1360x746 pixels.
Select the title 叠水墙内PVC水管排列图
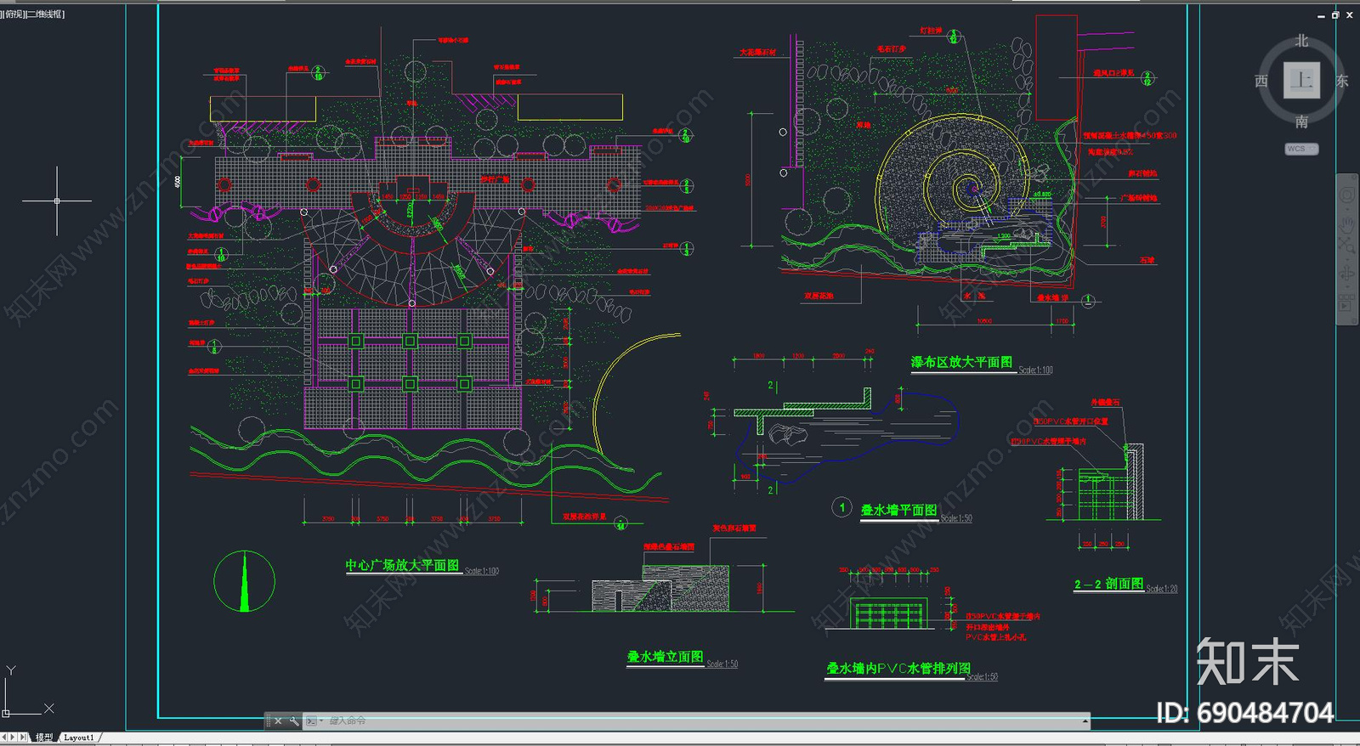tap(898, 669)
